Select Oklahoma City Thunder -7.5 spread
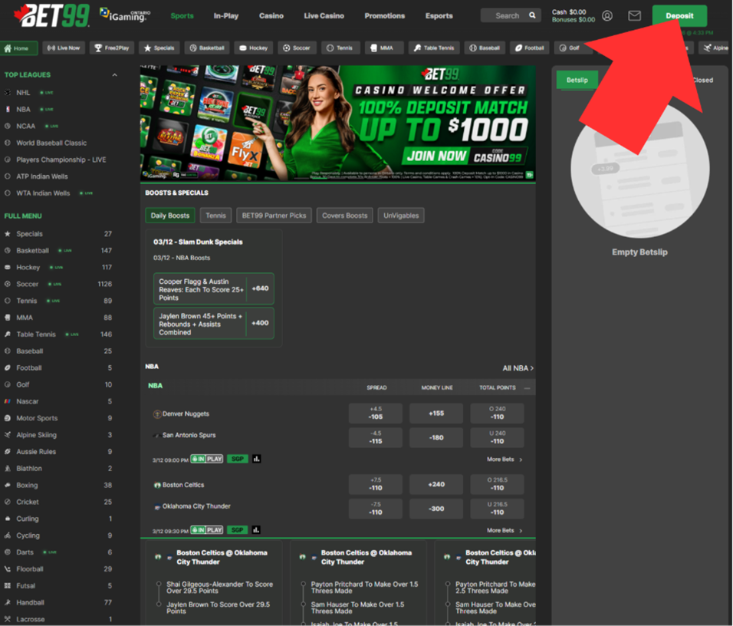The height and width of the screenshot is (626, 733). pos(375,509)
